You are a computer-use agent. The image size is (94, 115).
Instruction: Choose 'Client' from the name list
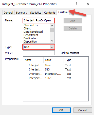[27, 28]
